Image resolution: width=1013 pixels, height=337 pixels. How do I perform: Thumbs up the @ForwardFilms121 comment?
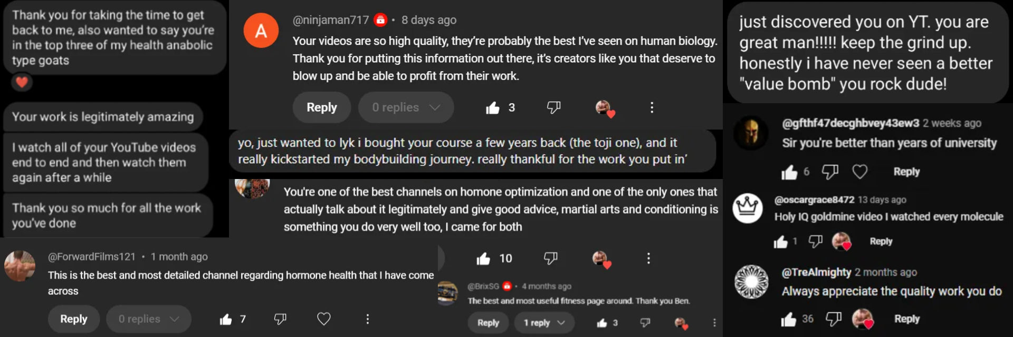(x=226, y=319)
